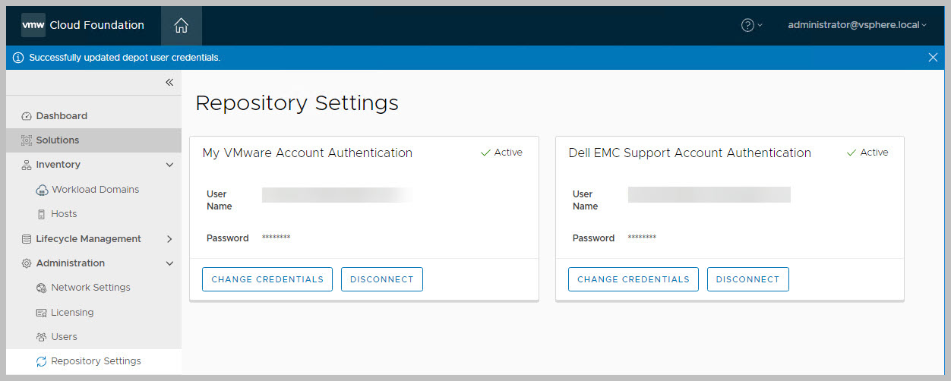
Task: Click the Licensing icon in sidebar
Action: [x=42, y=313]
